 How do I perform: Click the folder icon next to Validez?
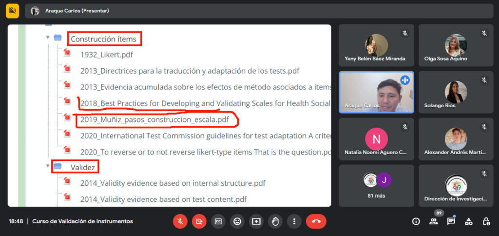(58, 166)
